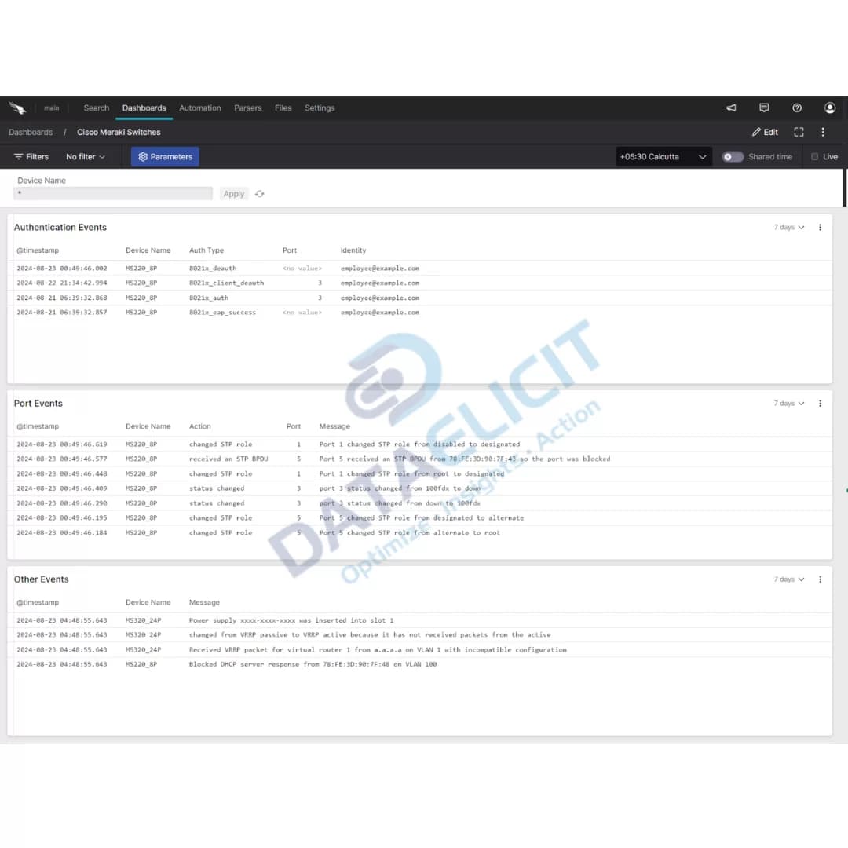Viewport: 848px width, 848px height.
Task: Open the Search tab
Action: click(96, 108)
